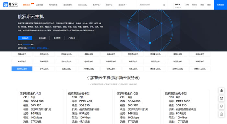227x124 pixels.
Task: Select the 华盛顿云主机 tab
Action: click(111, 62)
